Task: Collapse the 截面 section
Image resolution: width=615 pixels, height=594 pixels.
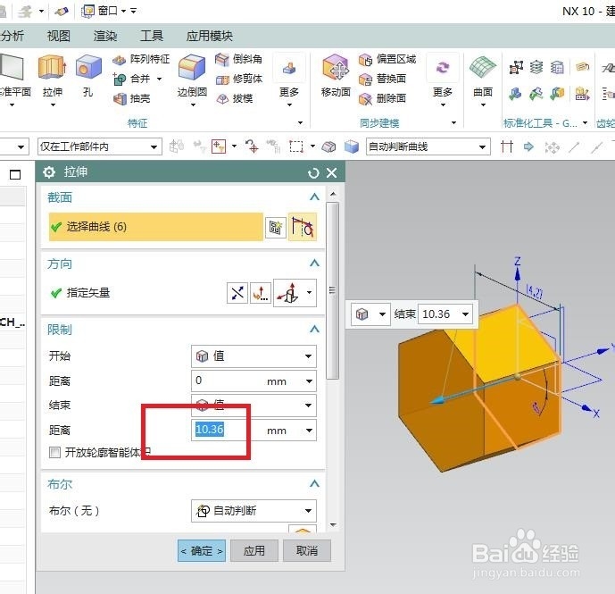Action: pyautogui.click(x=314, y=197)
